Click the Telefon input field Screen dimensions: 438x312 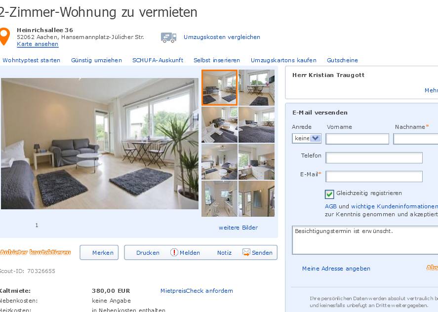(x=374, y=158)
